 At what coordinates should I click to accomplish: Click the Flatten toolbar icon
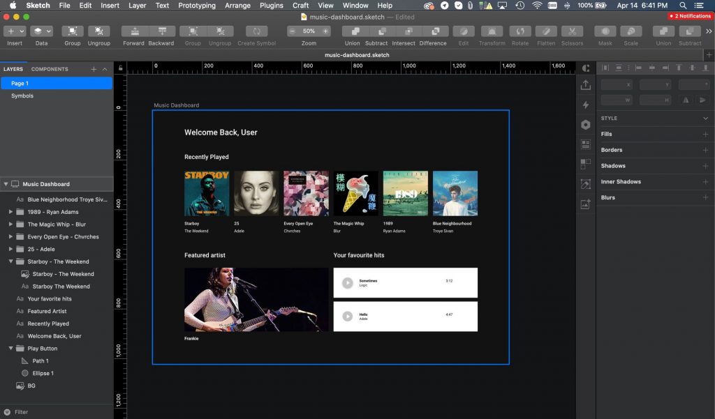pos(546,31)
